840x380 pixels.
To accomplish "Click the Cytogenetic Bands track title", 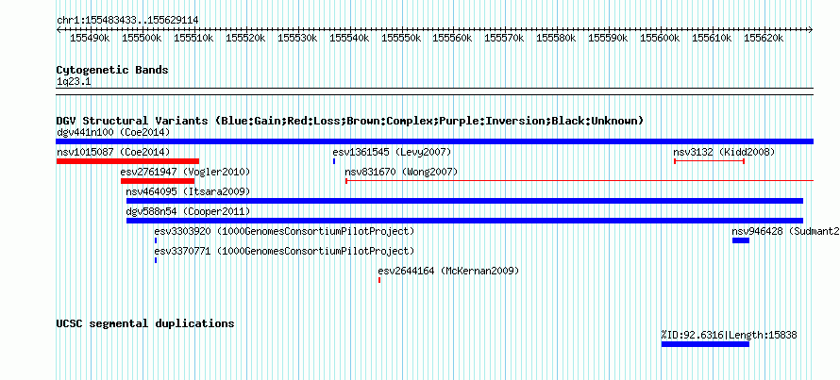I will click(112, 70).
